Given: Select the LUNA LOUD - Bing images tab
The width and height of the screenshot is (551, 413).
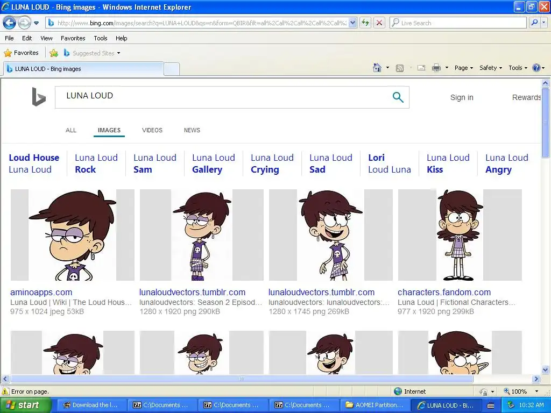Looking at the screenshot, I should click(x=83, y=69).
